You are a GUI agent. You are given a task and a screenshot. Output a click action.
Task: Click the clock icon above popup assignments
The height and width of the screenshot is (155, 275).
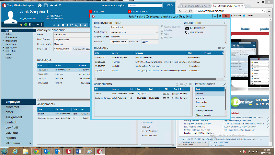tap(186, 84)
